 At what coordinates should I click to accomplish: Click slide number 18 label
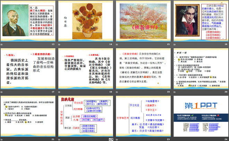[x=111, y=92]
